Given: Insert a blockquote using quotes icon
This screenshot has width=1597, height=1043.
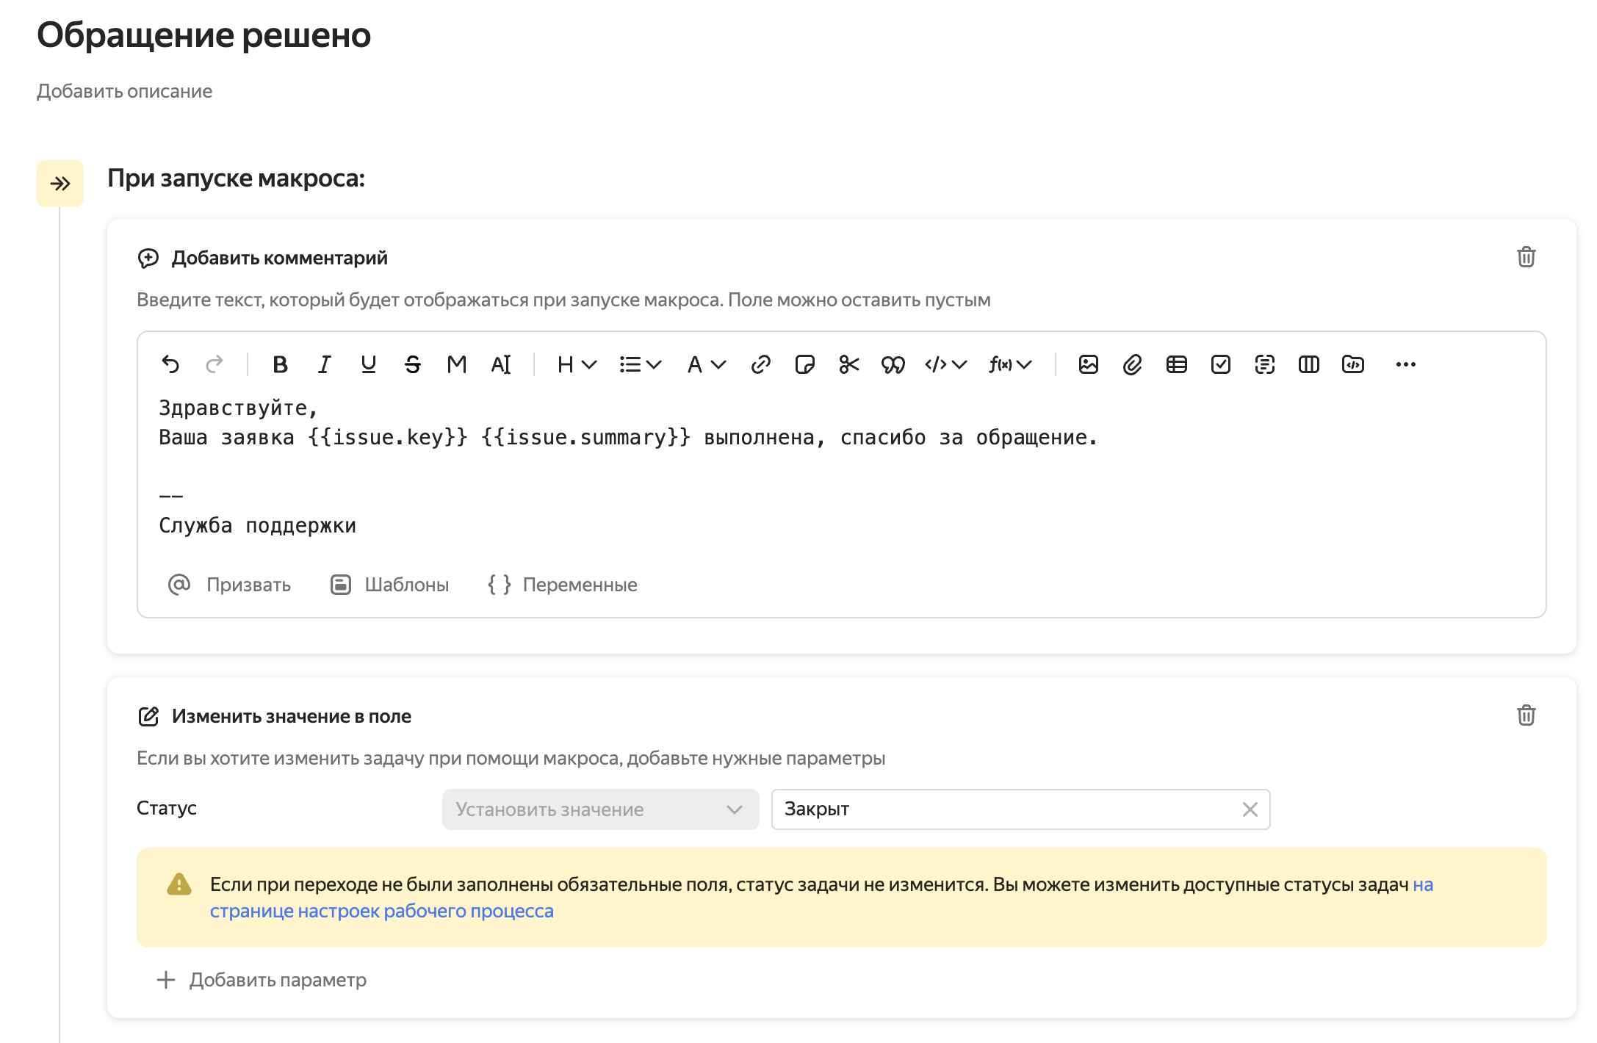Looking at the screenshot, I should [x=893, y=364].
